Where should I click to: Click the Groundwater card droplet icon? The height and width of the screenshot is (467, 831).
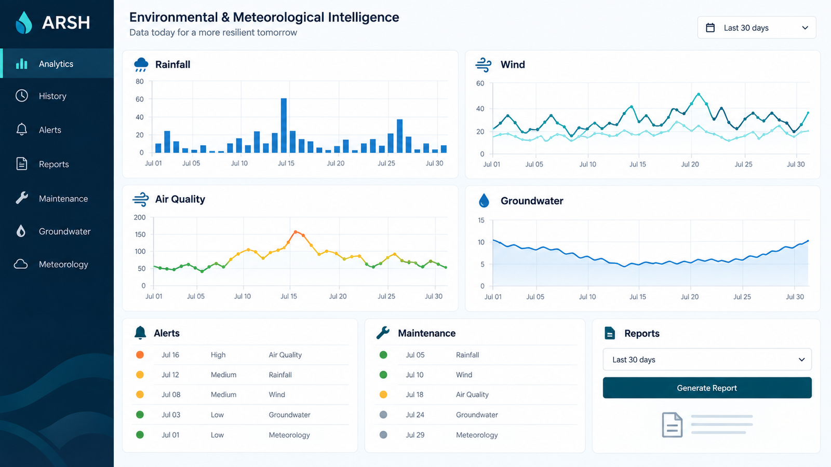coord(484,200)
